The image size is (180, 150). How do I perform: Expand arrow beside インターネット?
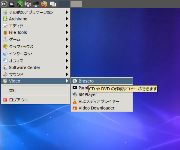click(67, 54)
